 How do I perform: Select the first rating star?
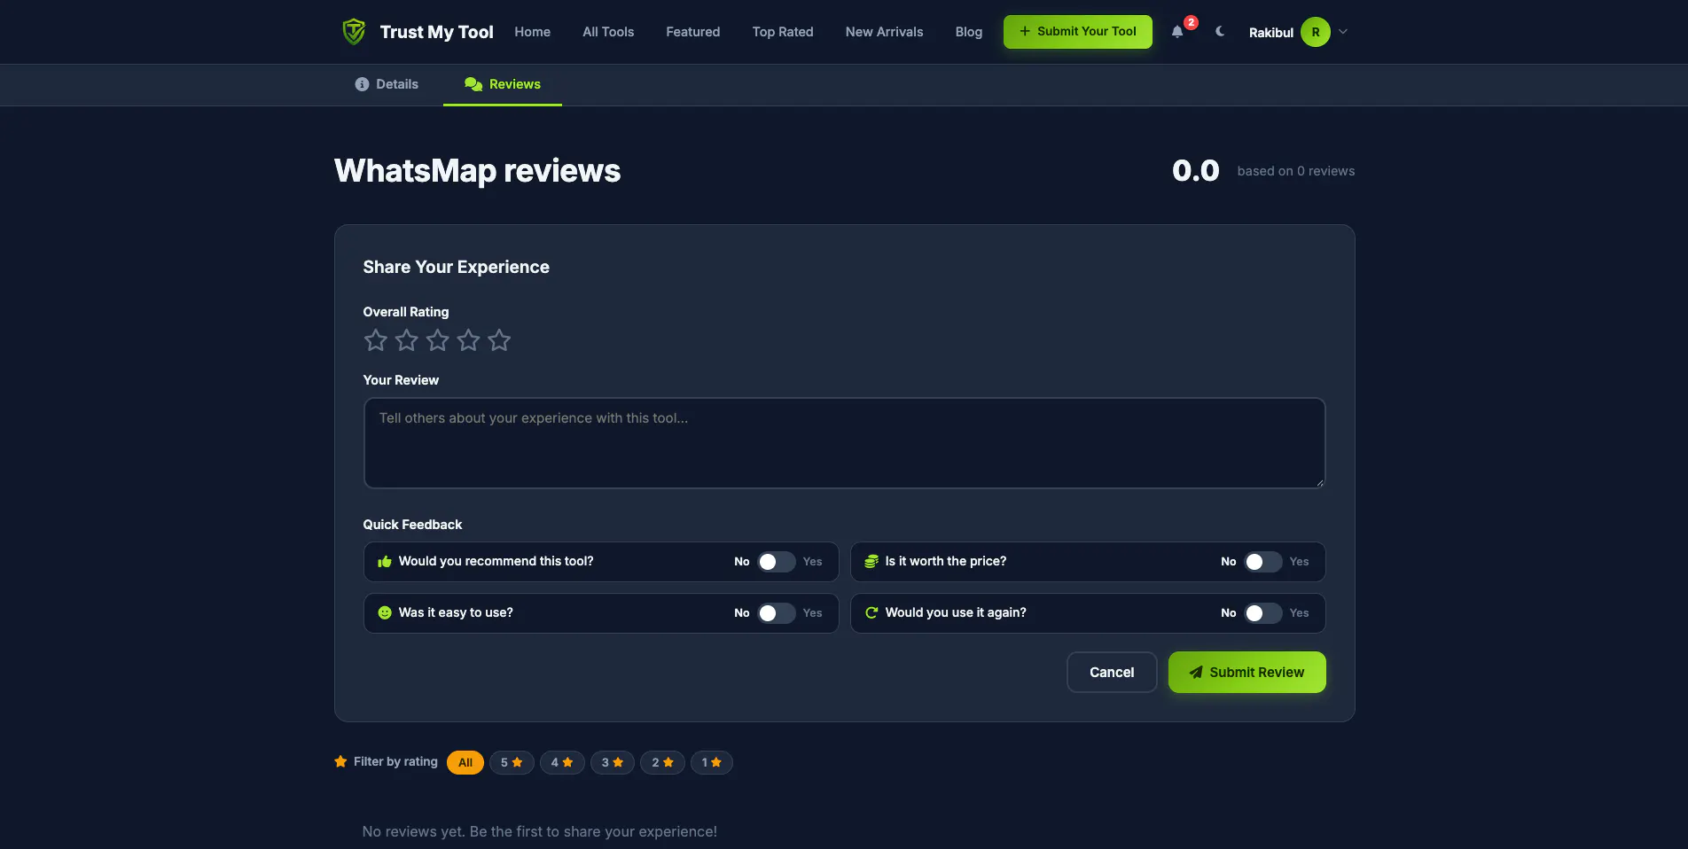[376, 340]
